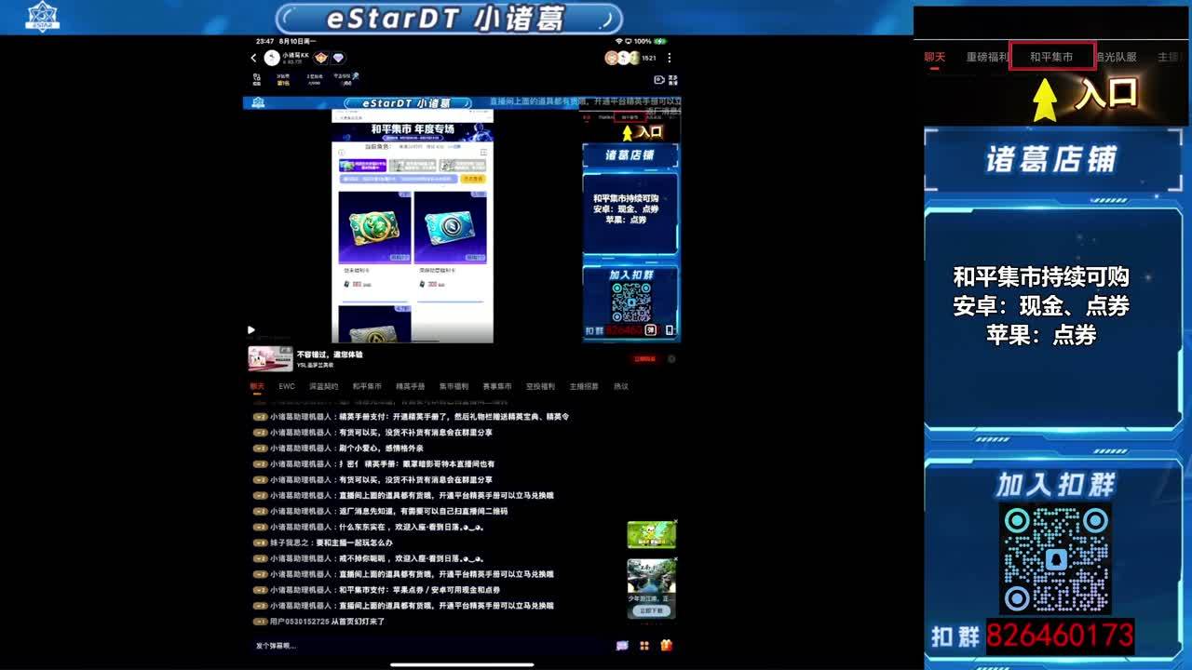Open the 不容错过，邀您体验 ad link
1192x670 pixels.
pos(330,355)
